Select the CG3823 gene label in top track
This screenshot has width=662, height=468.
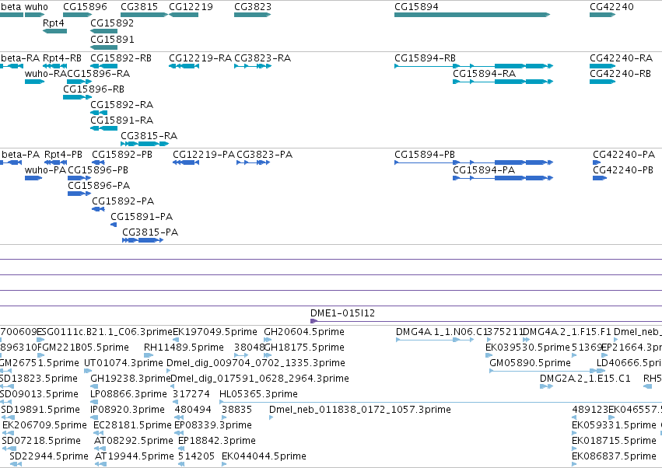[253, 7]
